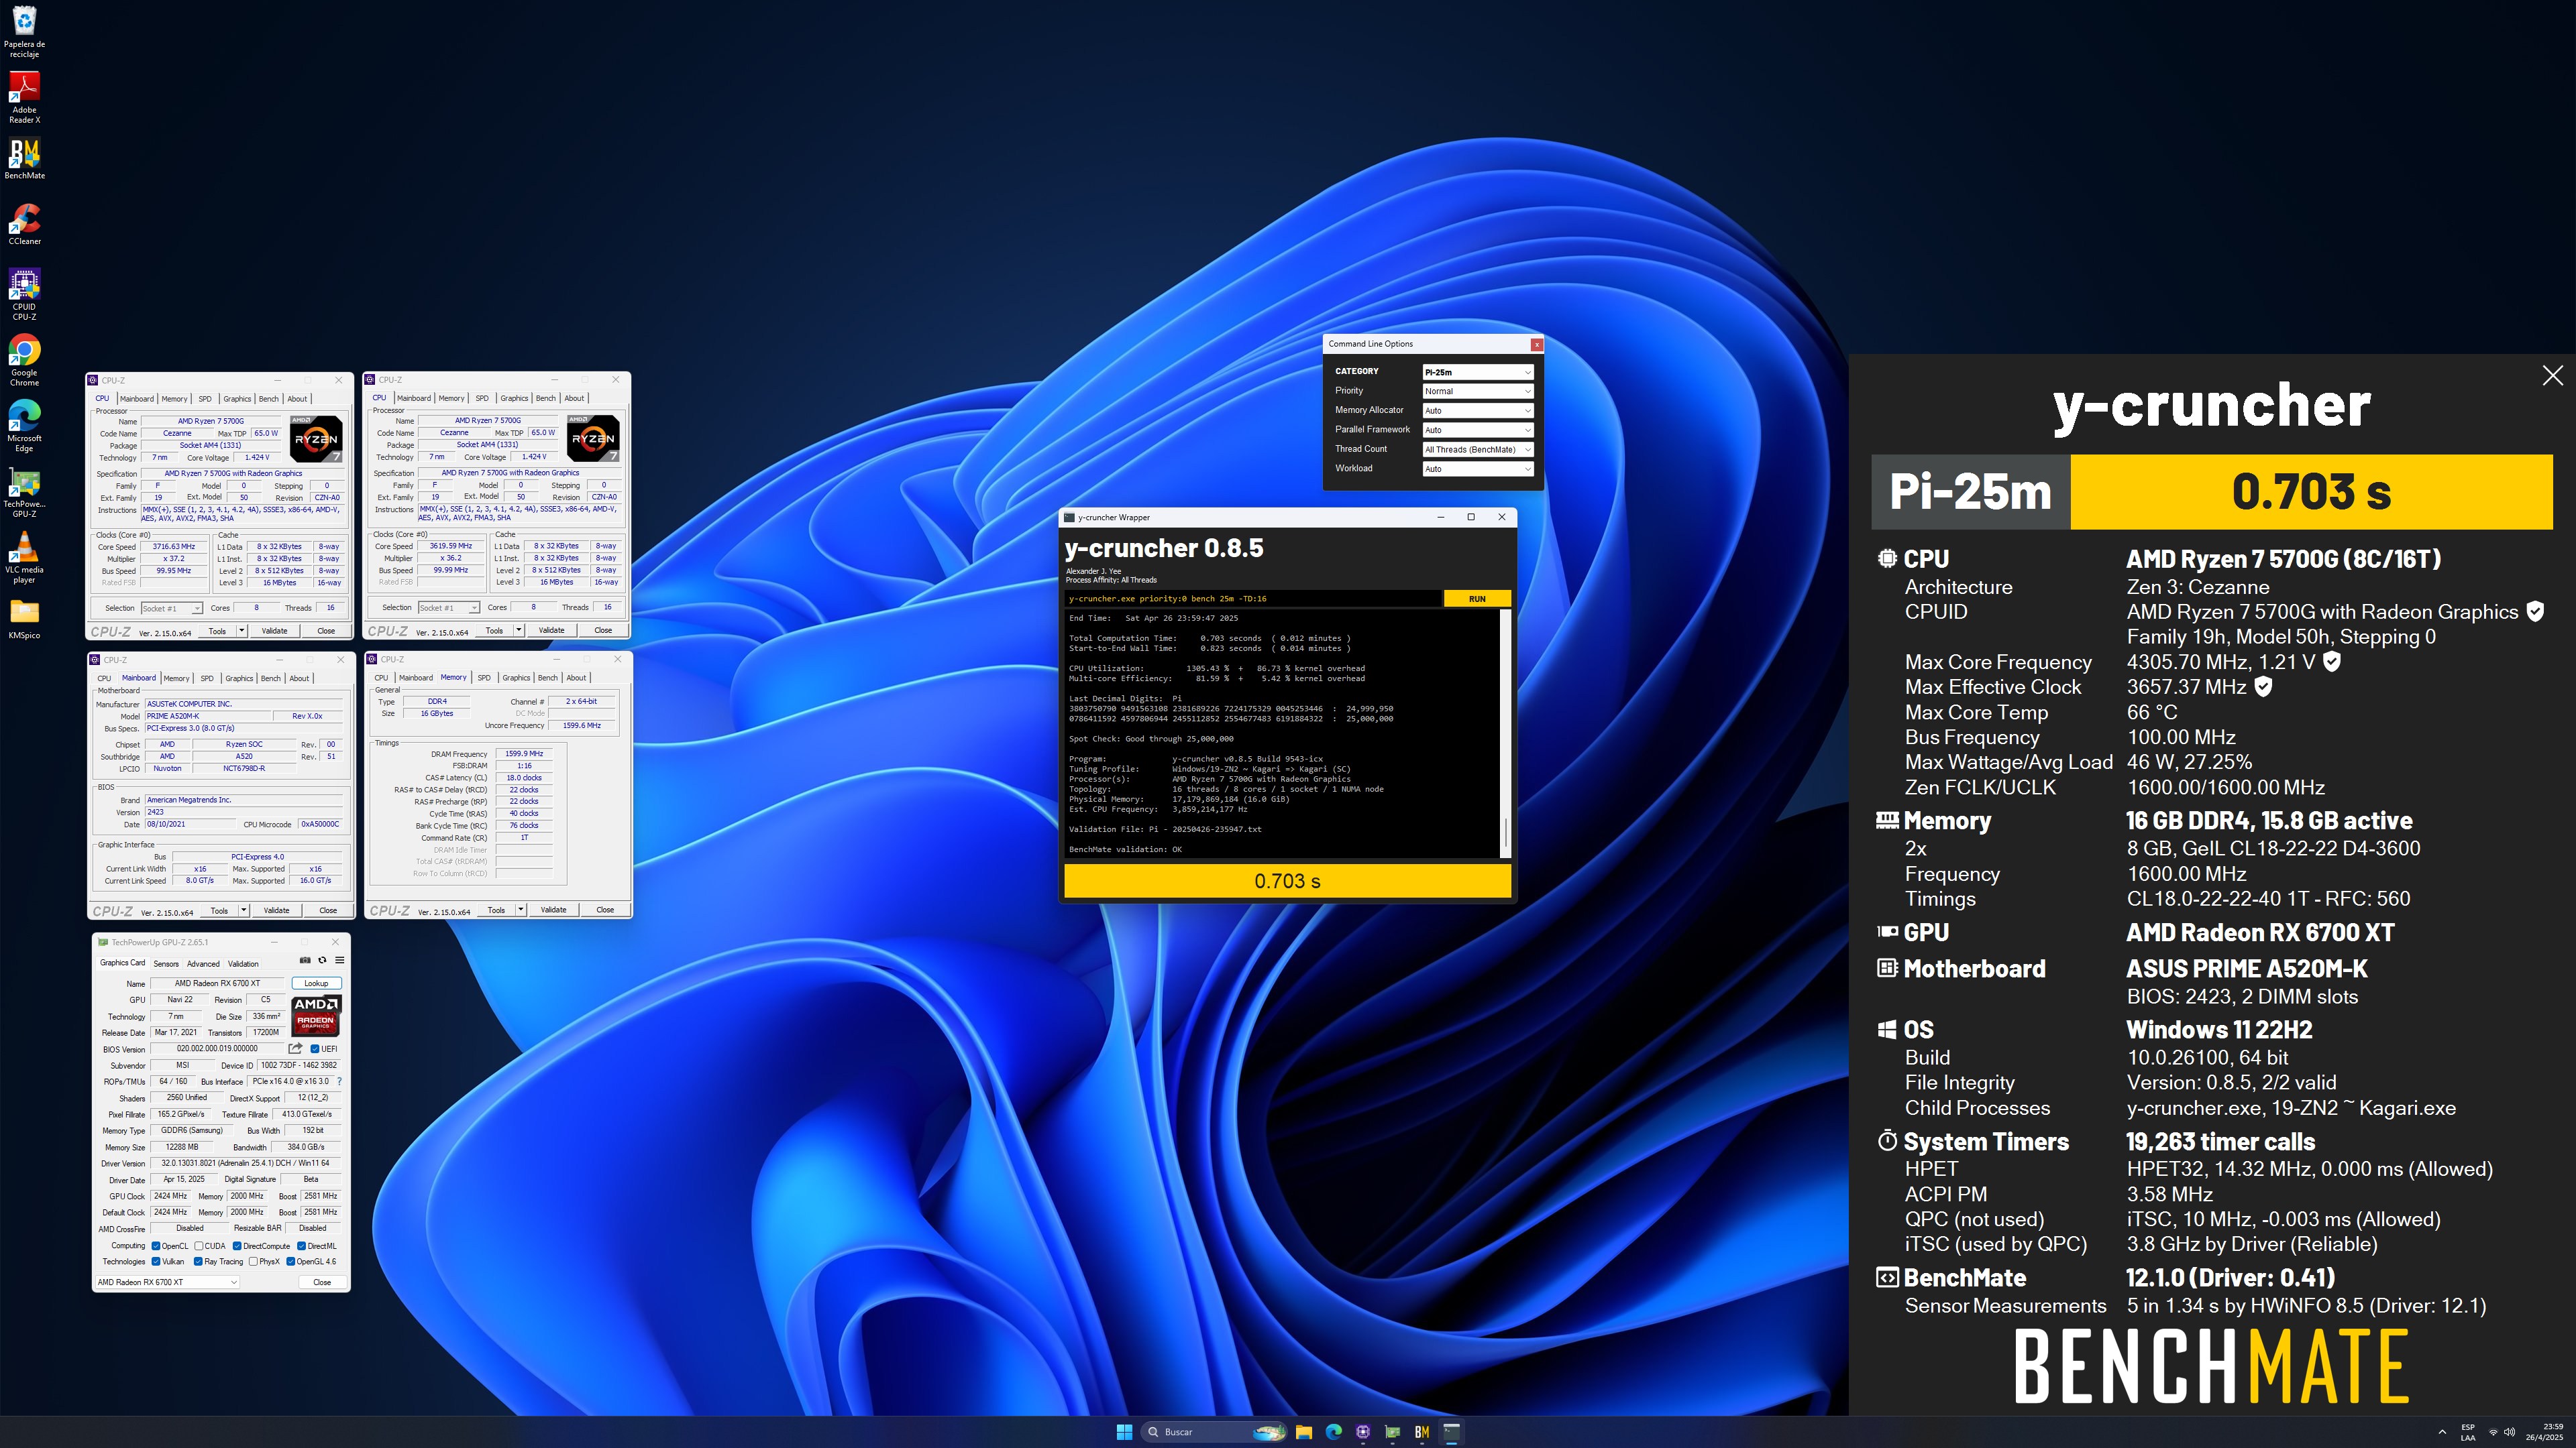
Task: Take a screenshot with GPU-Z camera icon
Action: click(x=305, y=961)
